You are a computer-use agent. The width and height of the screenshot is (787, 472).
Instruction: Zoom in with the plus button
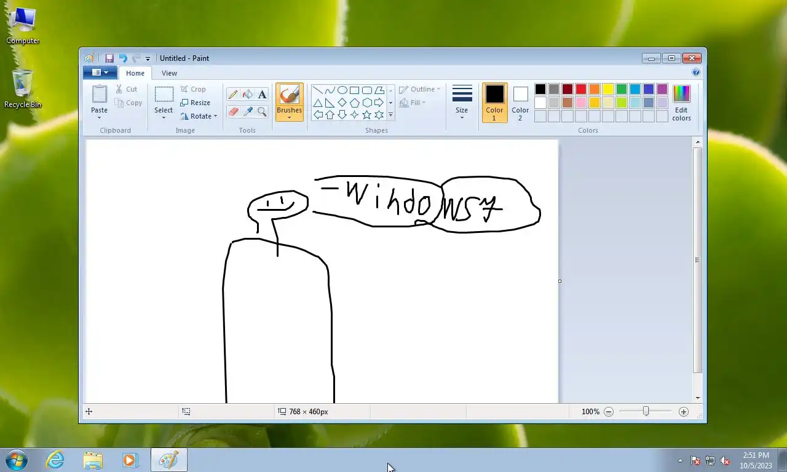(684, 412)
